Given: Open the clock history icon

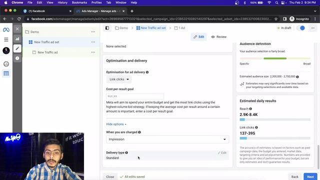Looking at the screenshot, I should click(x=17, y=58).
